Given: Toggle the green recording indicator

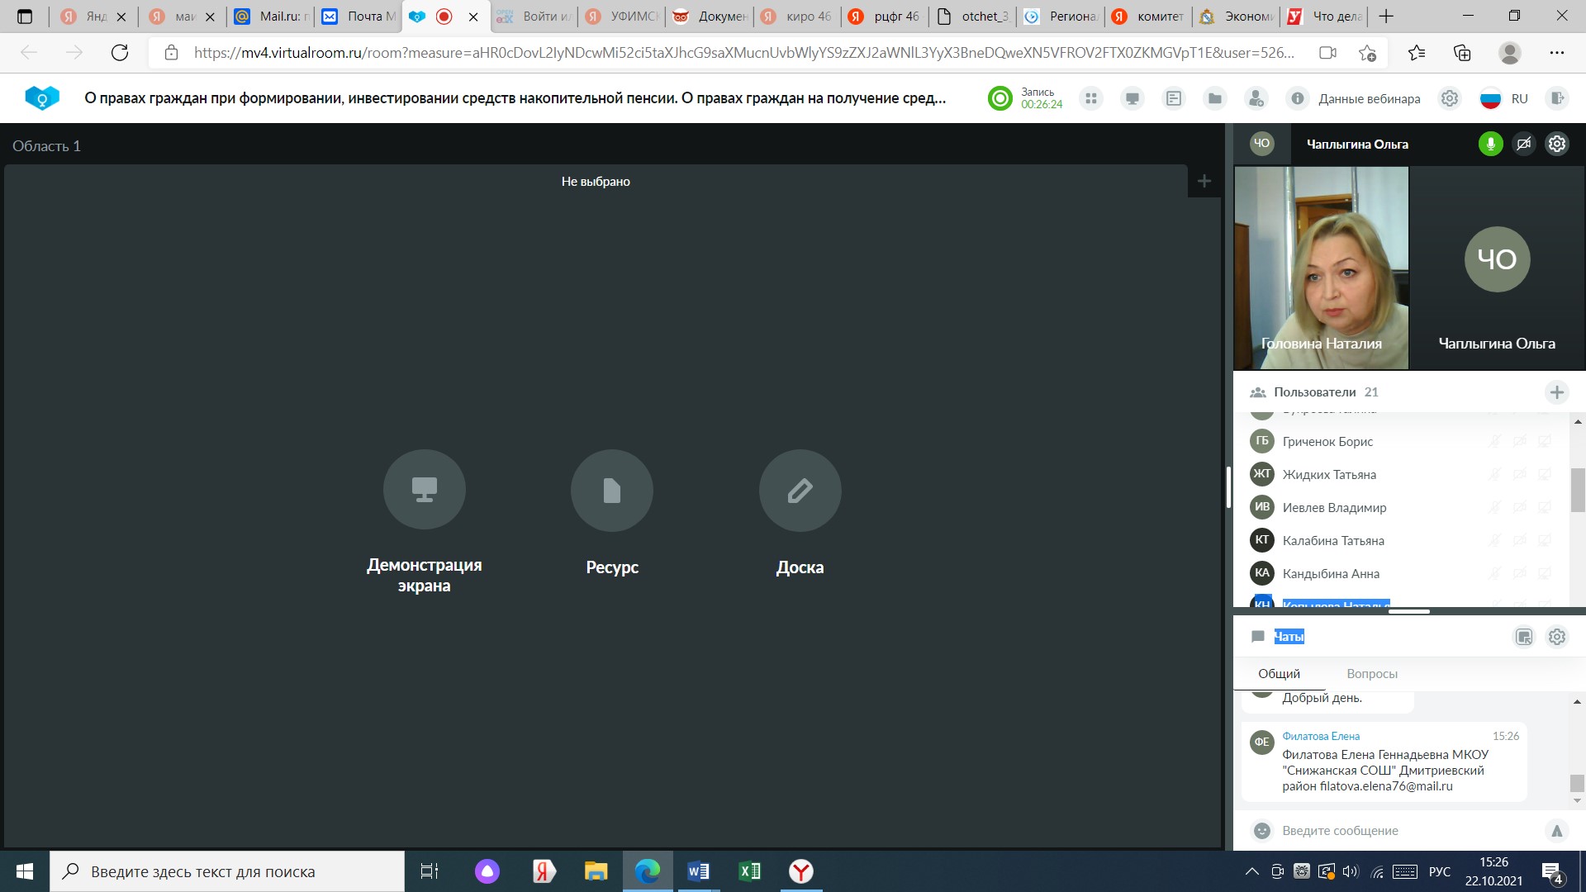Looking at the screenshot, I should (x=1000, y=98).
